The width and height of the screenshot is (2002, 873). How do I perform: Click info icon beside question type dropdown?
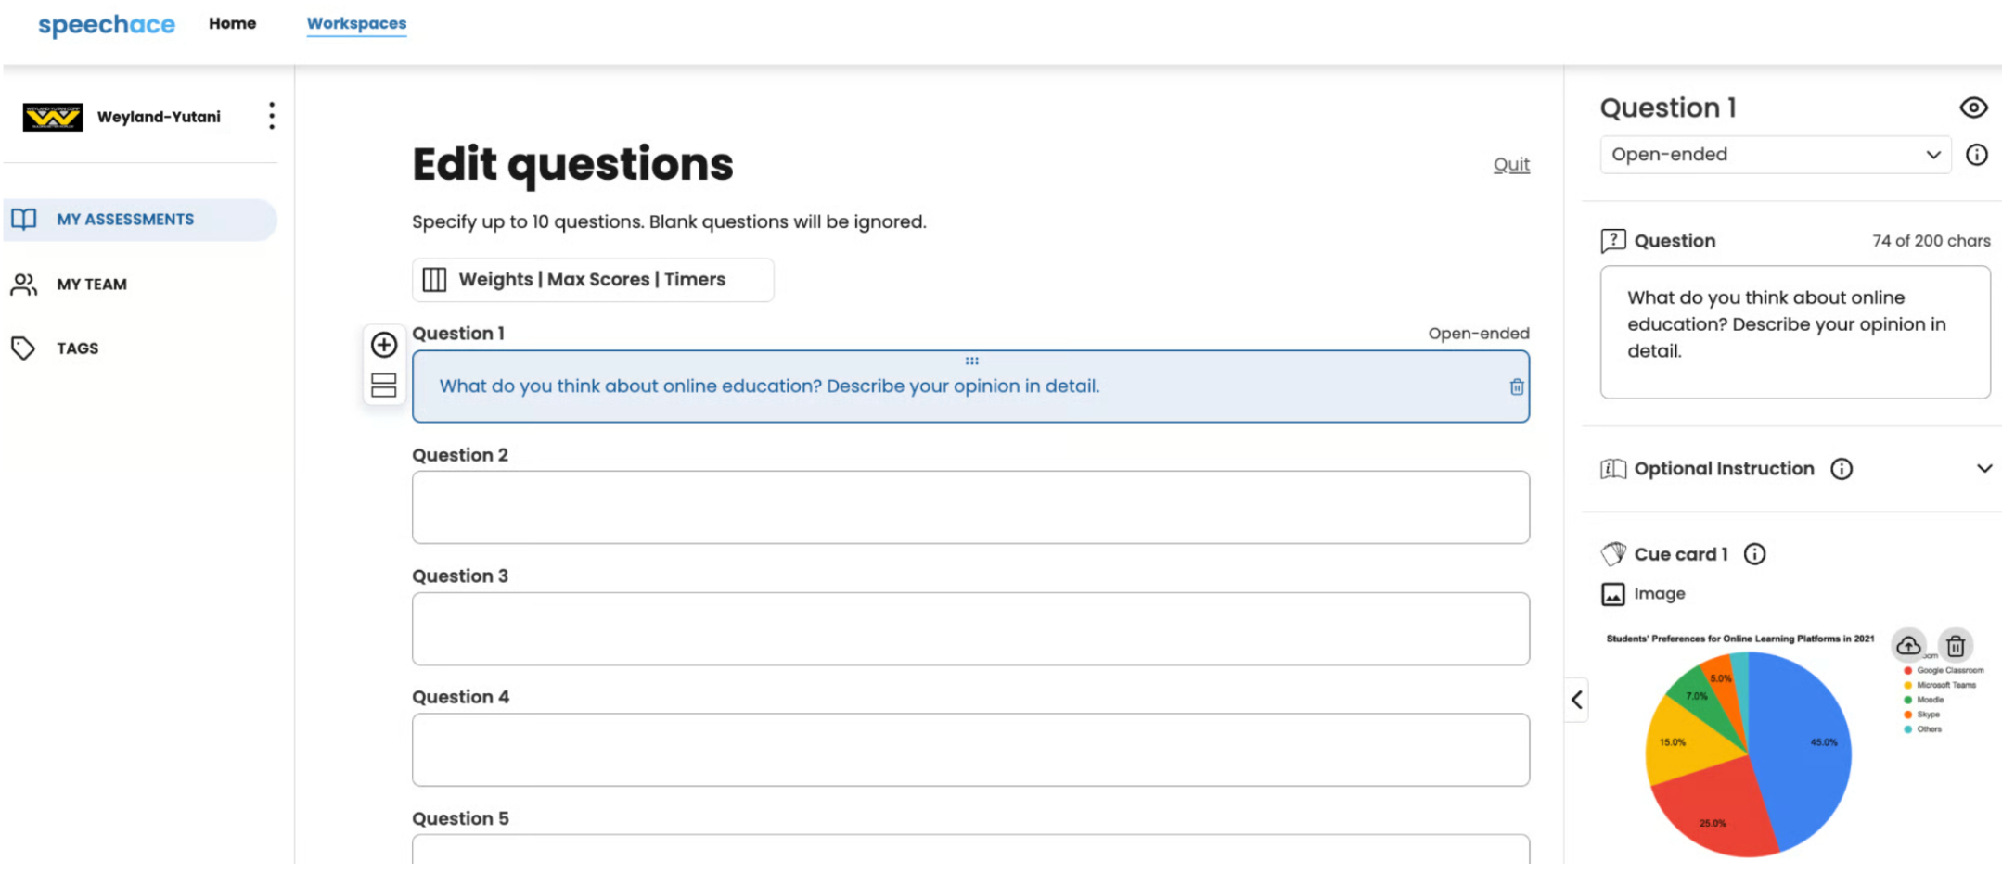(1976, 155)
